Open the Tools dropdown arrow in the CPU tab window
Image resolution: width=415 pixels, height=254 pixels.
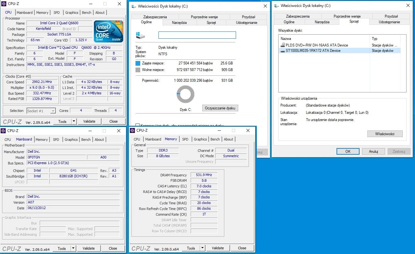(74, 121)
